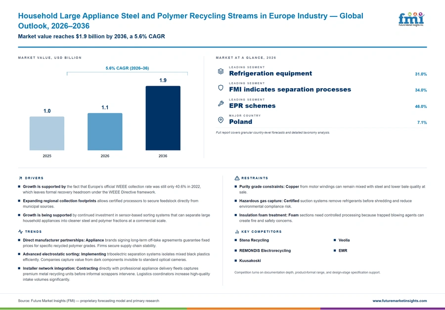Click the layers icon beside Refrigeration equipment
The image size is (445, 310).
[221, 71]
